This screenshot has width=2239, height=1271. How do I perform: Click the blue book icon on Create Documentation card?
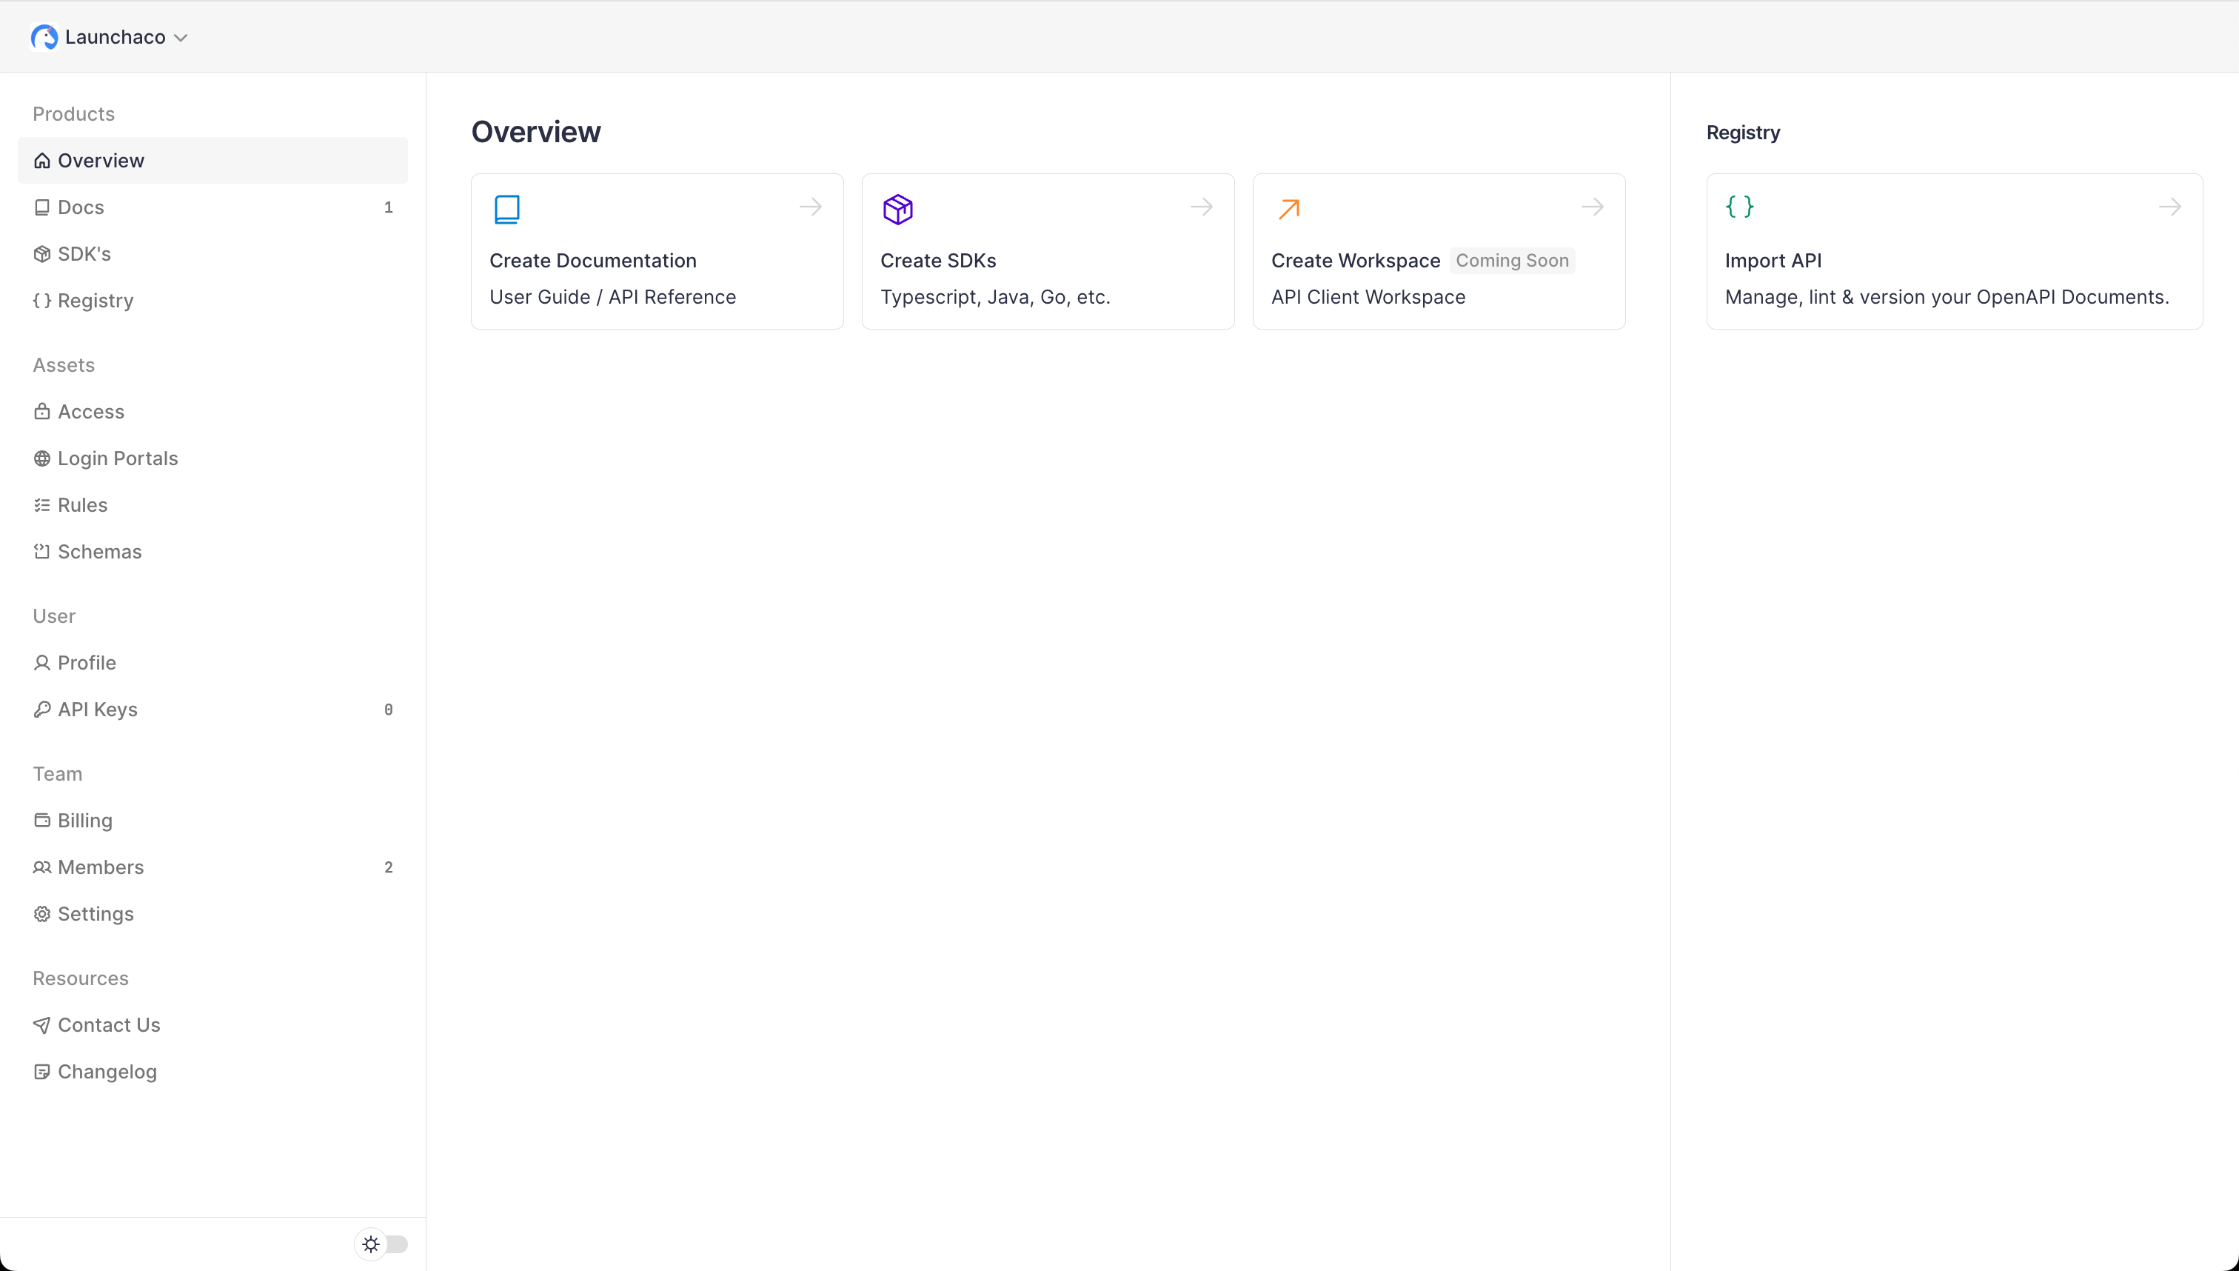point(507,210)
